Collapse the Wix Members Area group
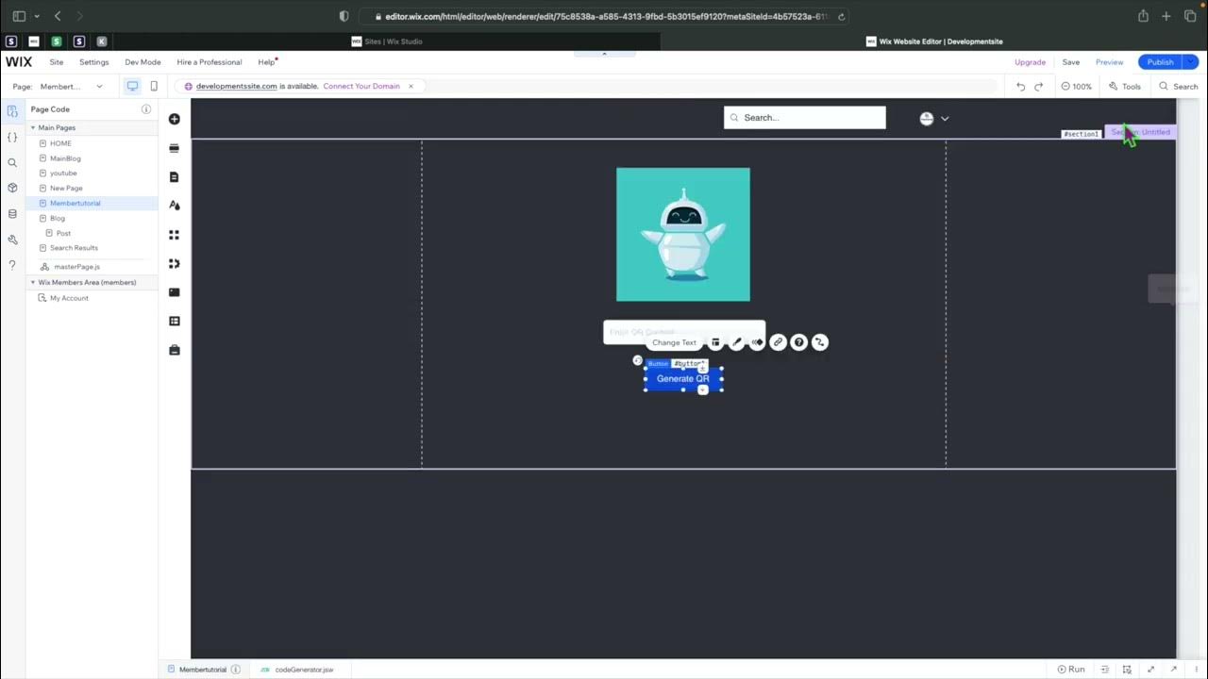This screenshot has height=679, width=1208. tap(32, 282)
